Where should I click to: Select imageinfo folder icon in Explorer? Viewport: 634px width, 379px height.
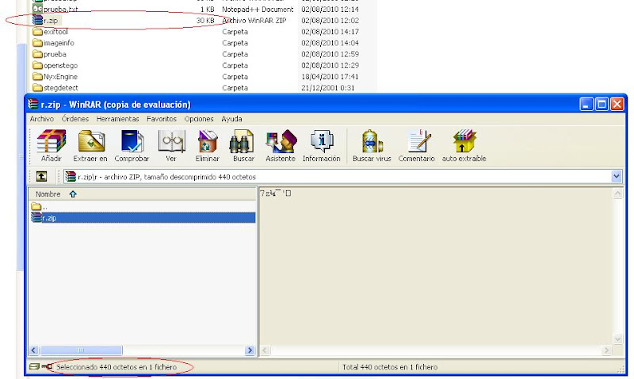coord(37,43)
